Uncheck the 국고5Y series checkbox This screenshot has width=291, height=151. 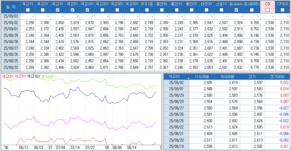[x=72, y=10]
